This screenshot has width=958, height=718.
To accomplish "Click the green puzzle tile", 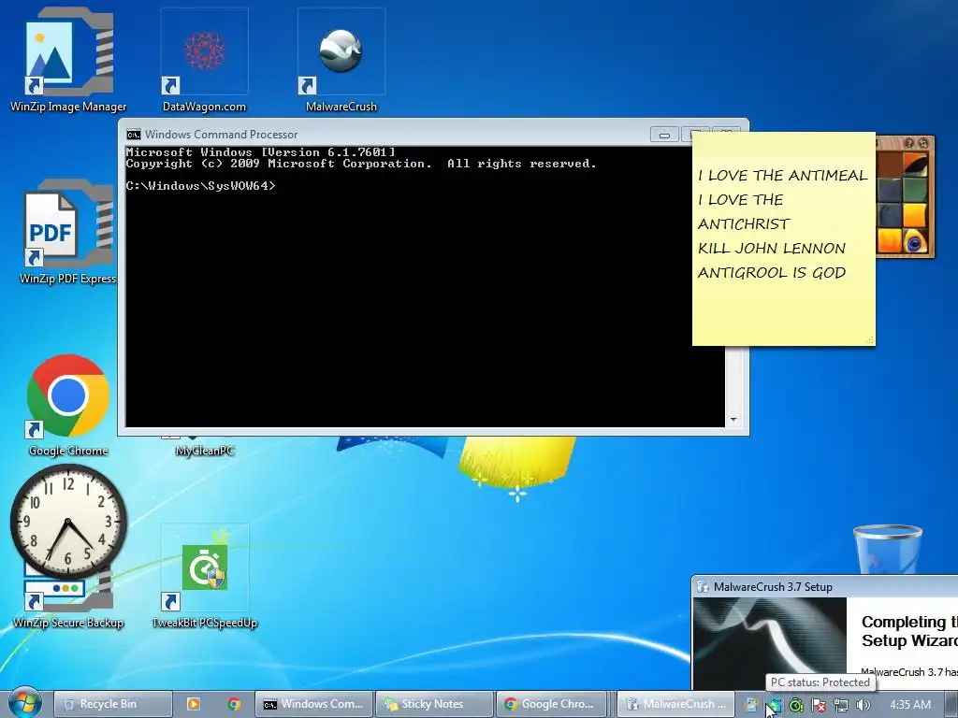I will [x=915, y=191].
